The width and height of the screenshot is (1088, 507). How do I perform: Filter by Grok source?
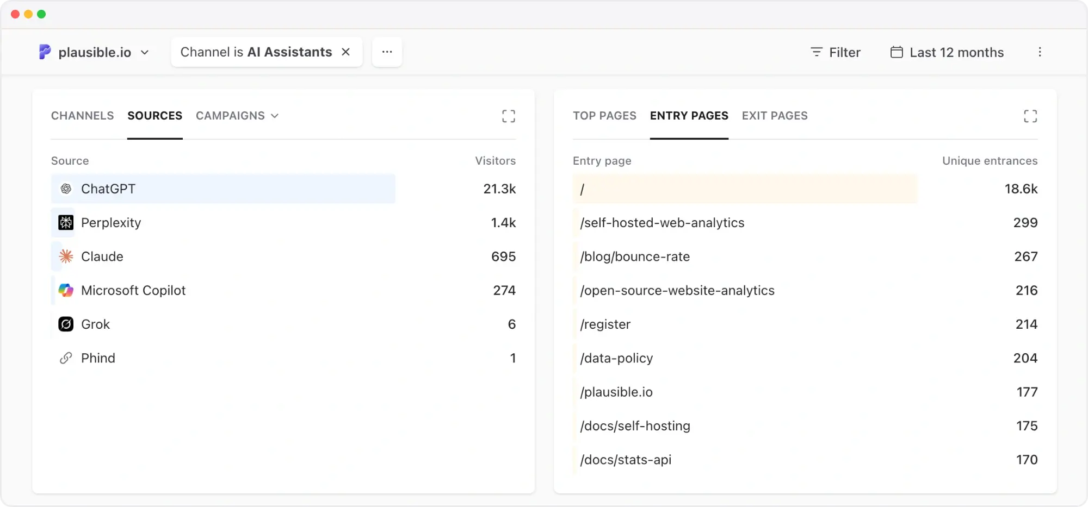pyautogui.click(x=96, y=324)
